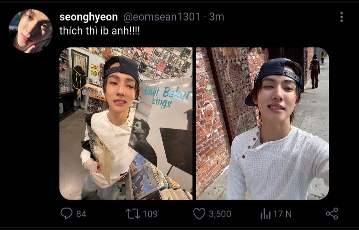Open the right selfie photo by brick wall
359x230 pixels.
(x=262, y=124)
